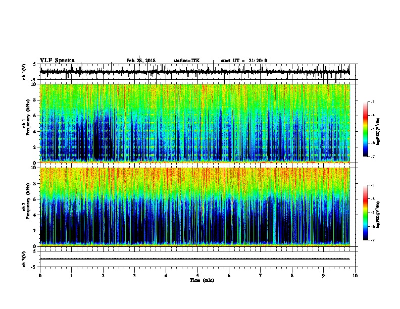Click the '5' tick on the time axis
Image resolution: width=400 pixels, height=309 pixels.
point(197,276)
